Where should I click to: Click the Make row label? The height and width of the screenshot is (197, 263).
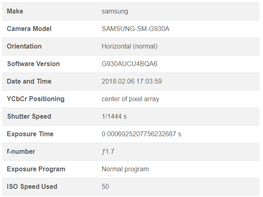[x=15, y=11]
